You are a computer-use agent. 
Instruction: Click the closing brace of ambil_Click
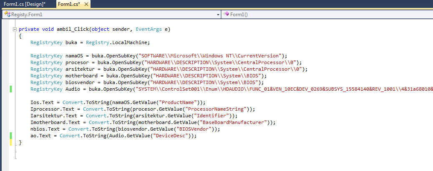coord(20,142)
